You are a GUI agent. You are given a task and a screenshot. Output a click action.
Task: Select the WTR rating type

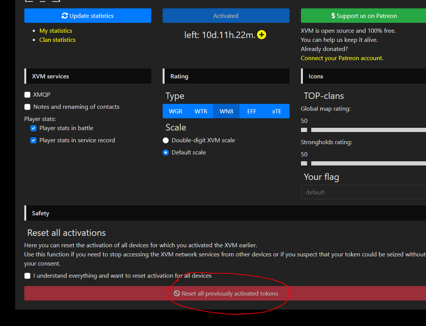click(201, 111)
